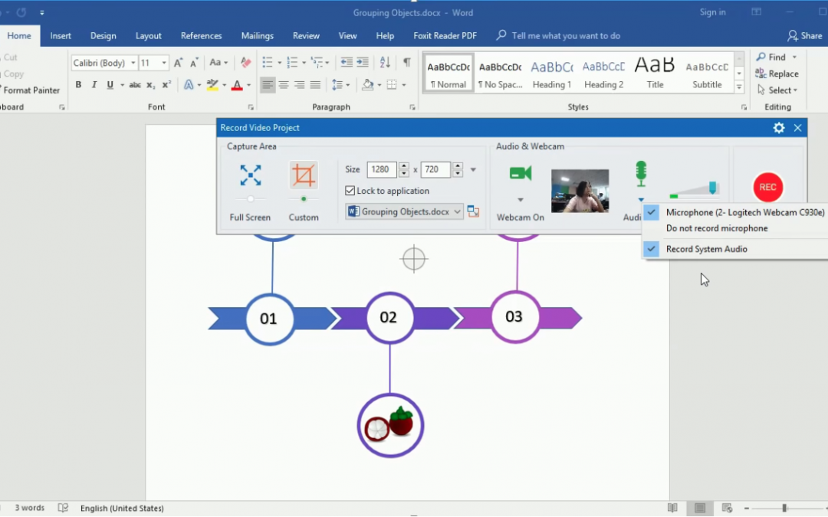
Task: Toggle Show/Hide paragraph marks icon
Action: click(x=406, y=63)
